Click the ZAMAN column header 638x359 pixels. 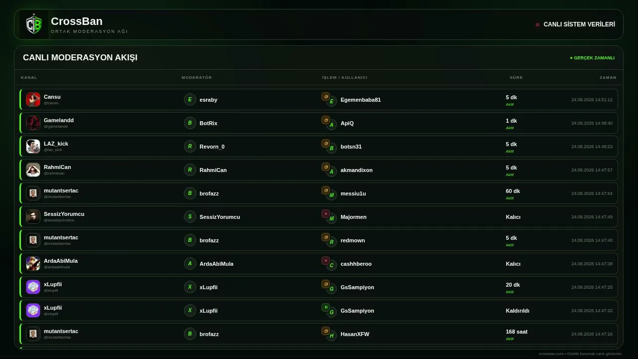click(608, 77)
